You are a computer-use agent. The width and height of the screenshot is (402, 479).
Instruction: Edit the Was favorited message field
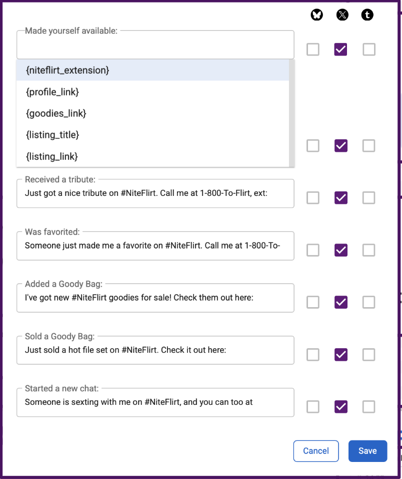(x=155, y=246)
